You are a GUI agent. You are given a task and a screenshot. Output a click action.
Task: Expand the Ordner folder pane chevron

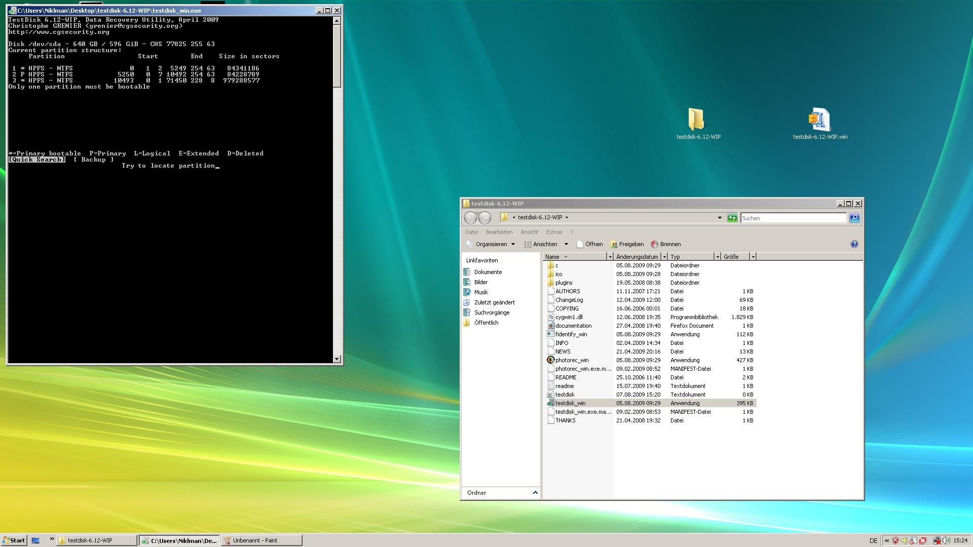click(x=535, y=493)
